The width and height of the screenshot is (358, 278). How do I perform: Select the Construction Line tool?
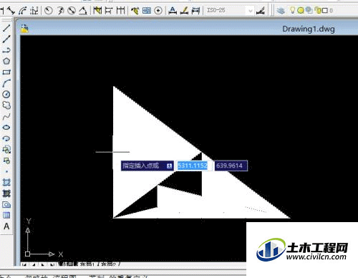6,39
